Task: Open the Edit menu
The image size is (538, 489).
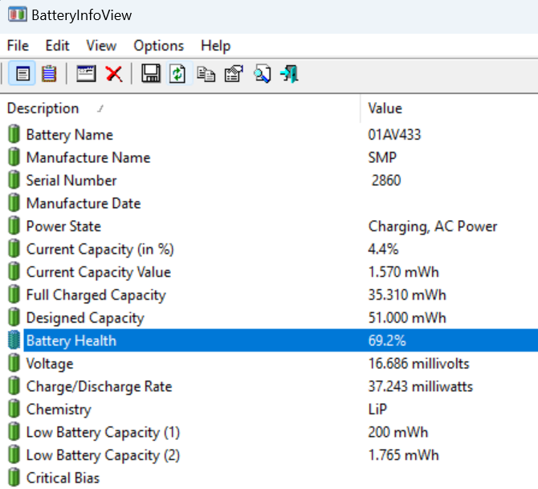Action: (x=57, y=46)
